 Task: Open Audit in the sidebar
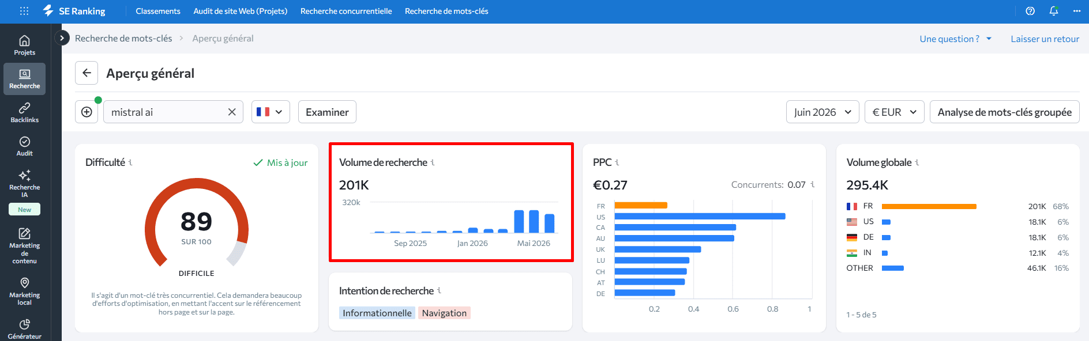pos(24,146)
